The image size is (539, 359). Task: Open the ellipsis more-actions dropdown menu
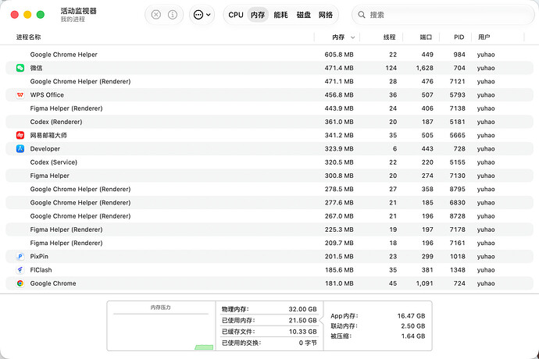click(202, 15)
